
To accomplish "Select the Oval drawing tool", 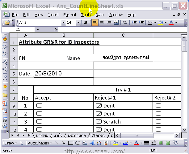I will coord(78,143).
